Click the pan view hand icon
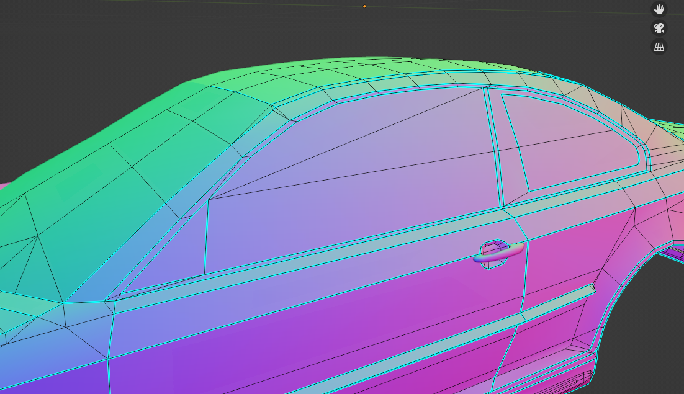 [x=659, y=9]
